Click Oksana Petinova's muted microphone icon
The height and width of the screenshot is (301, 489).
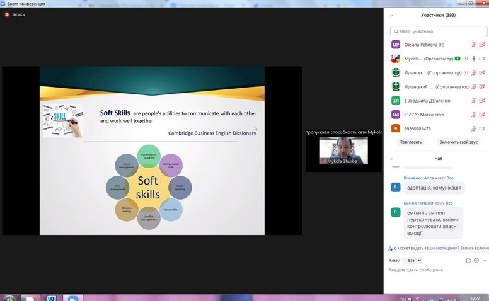point(474,45)
